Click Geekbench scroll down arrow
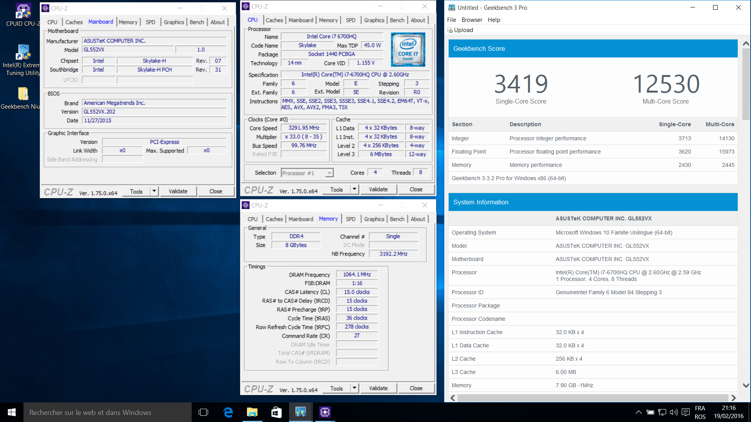 pyautogui.click(x=746, y=385)
